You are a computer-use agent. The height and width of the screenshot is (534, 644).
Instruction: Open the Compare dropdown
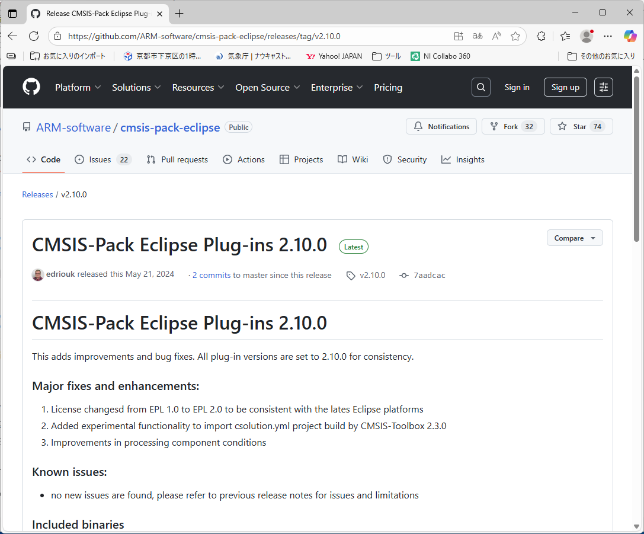click(575, 238)
